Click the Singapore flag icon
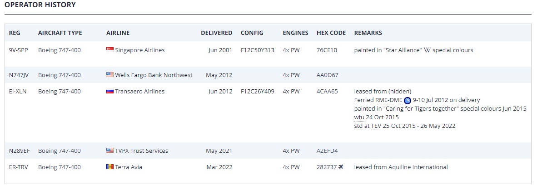 [109, 50]
